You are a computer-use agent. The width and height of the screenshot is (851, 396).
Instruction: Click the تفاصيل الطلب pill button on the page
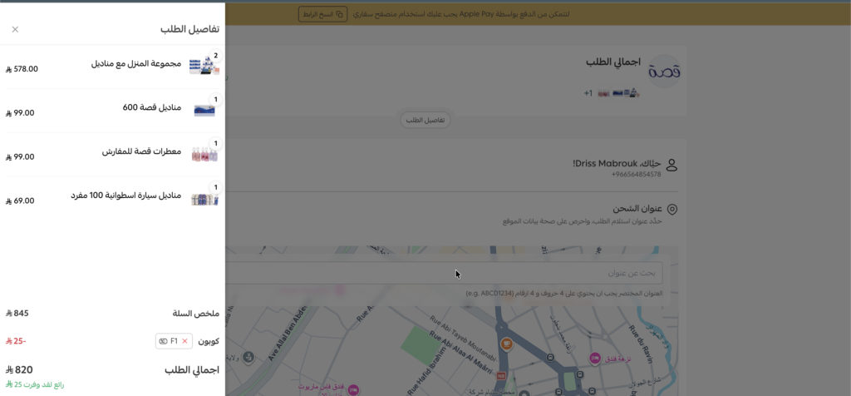(425, 120)
